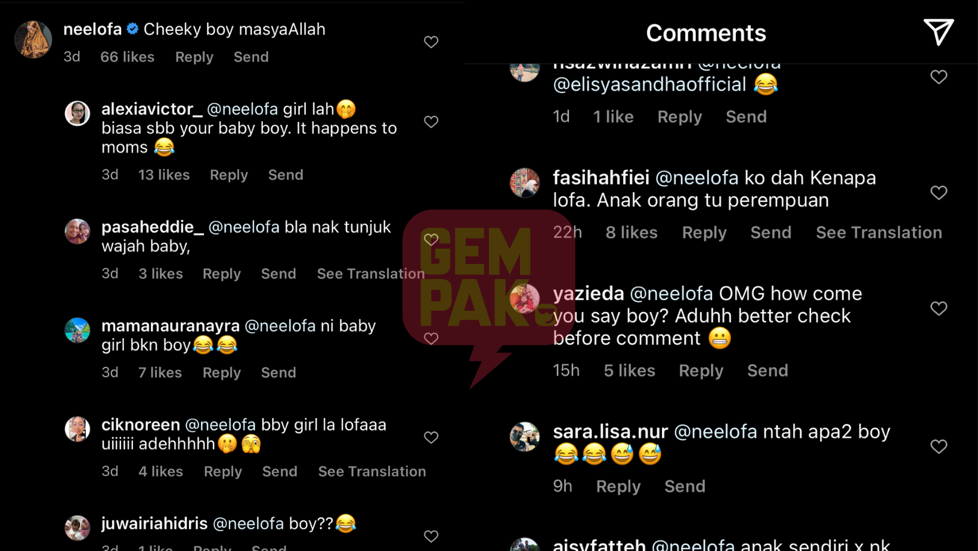Like alexiavictor_'s comment with heart icon
The image size is (978, 551).
(x=431, y=122)
